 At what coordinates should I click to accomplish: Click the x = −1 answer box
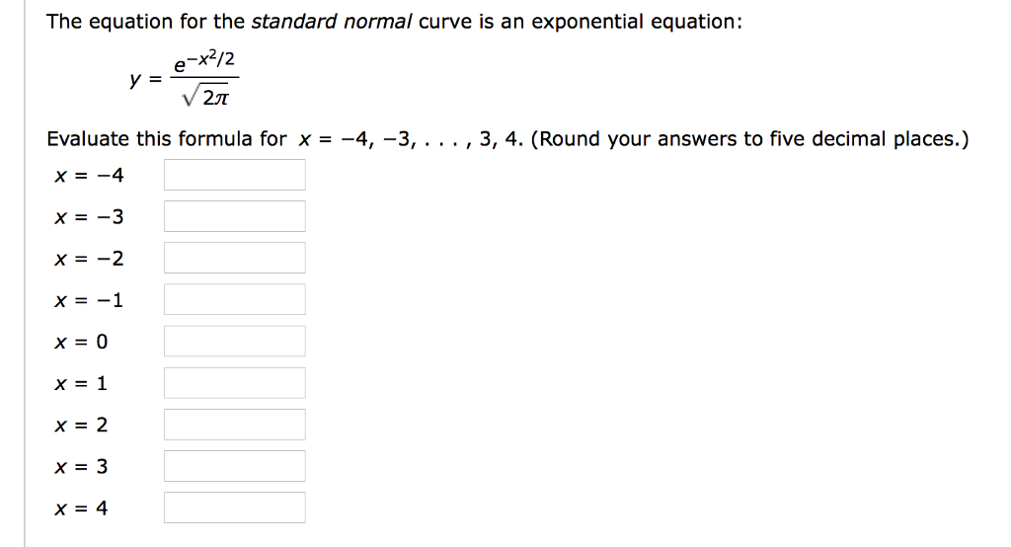[x=235, y=299]
